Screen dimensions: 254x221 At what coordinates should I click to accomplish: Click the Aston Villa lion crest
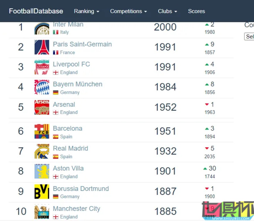(42, 171)
